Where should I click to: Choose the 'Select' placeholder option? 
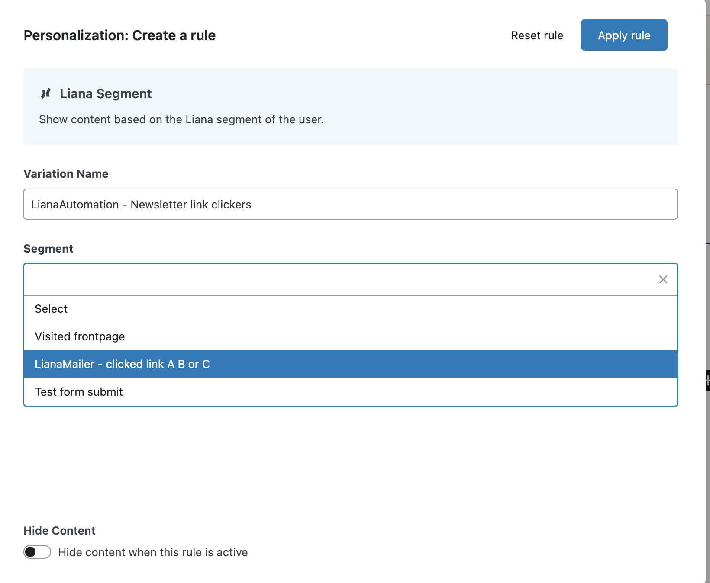click(x=51, y=309)
